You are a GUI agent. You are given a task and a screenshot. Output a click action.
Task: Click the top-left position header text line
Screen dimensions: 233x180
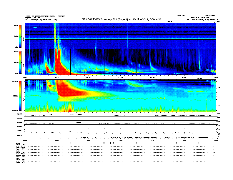[41, 20]
